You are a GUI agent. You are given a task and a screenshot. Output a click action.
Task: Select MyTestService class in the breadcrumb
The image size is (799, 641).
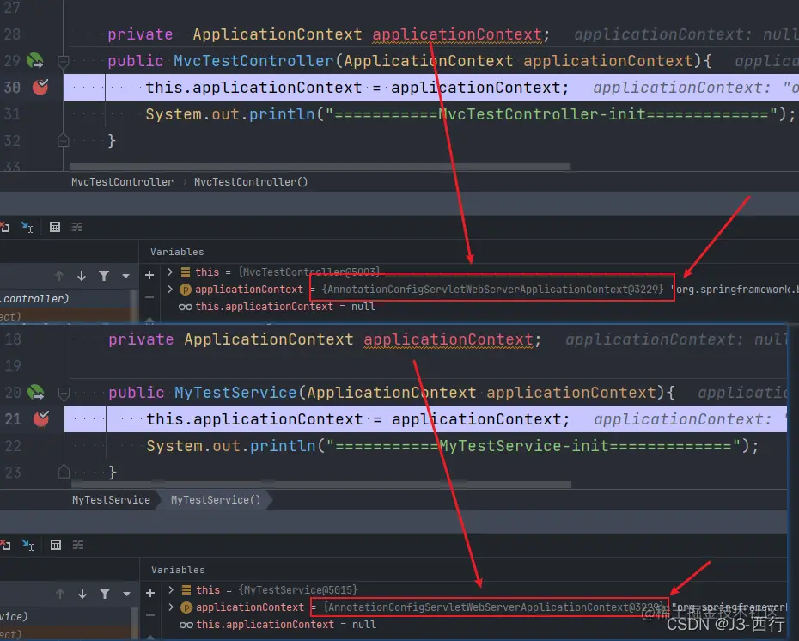111,500
